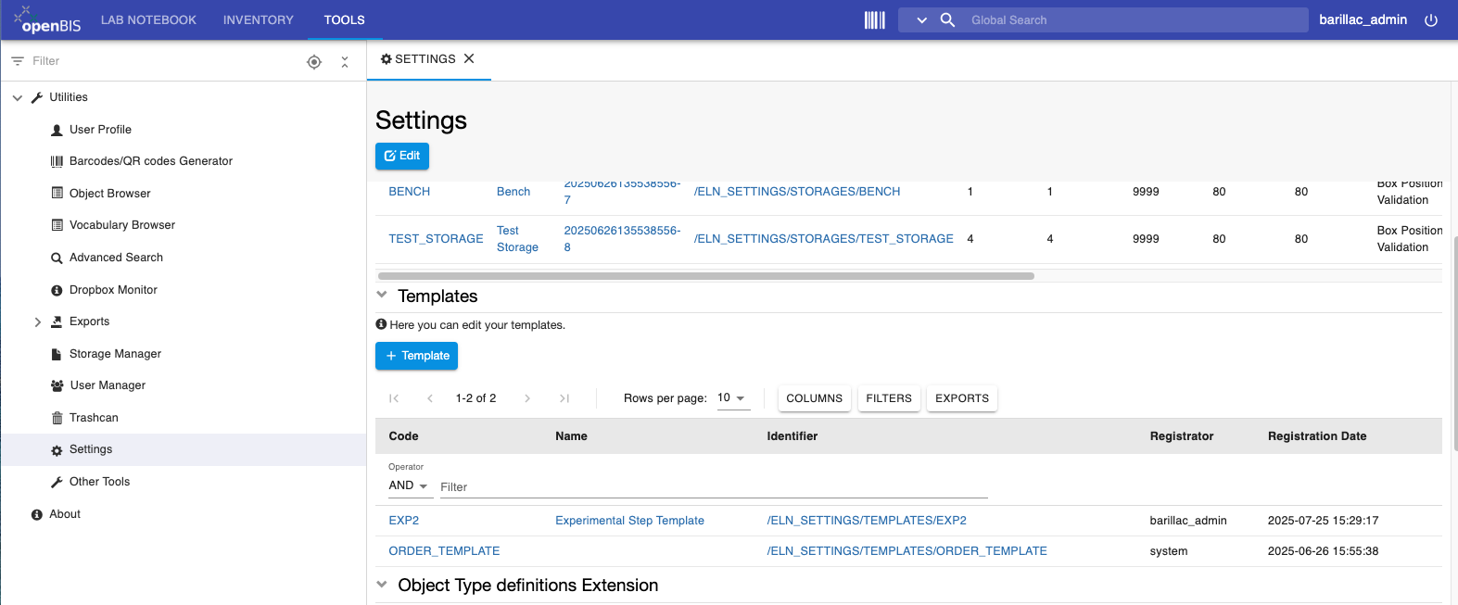Open Experimental Step Template link

click(629, 521)
